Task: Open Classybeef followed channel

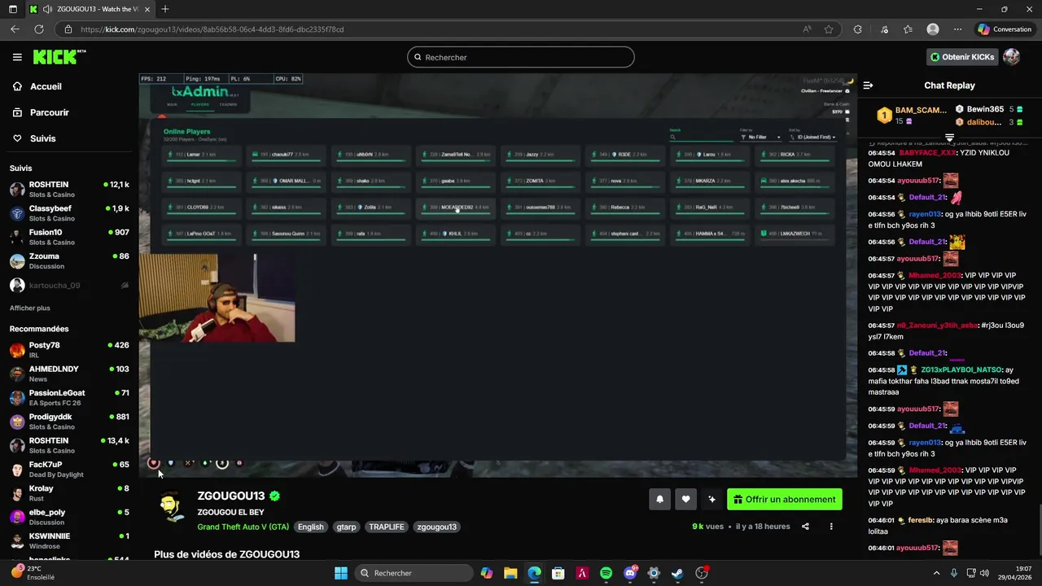Action: 69,213
